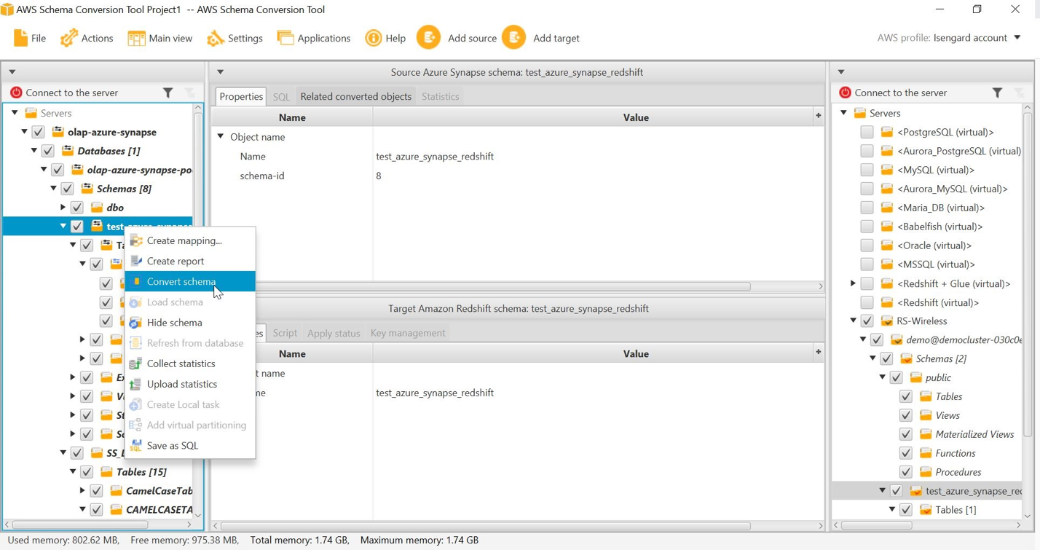The width and height of the screenshot is (1040, 550).
Task: Toggle the Databases [1] checkbox
Action: tap(48, 151)
